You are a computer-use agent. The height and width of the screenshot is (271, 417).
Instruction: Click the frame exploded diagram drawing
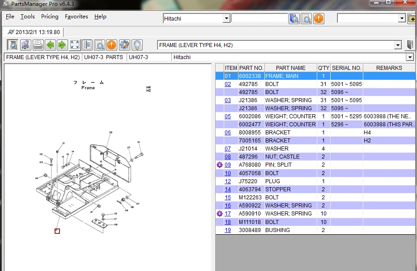(x=89, y=182)
